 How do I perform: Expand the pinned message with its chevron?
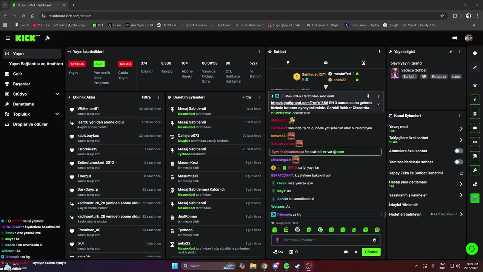(378, 105)
